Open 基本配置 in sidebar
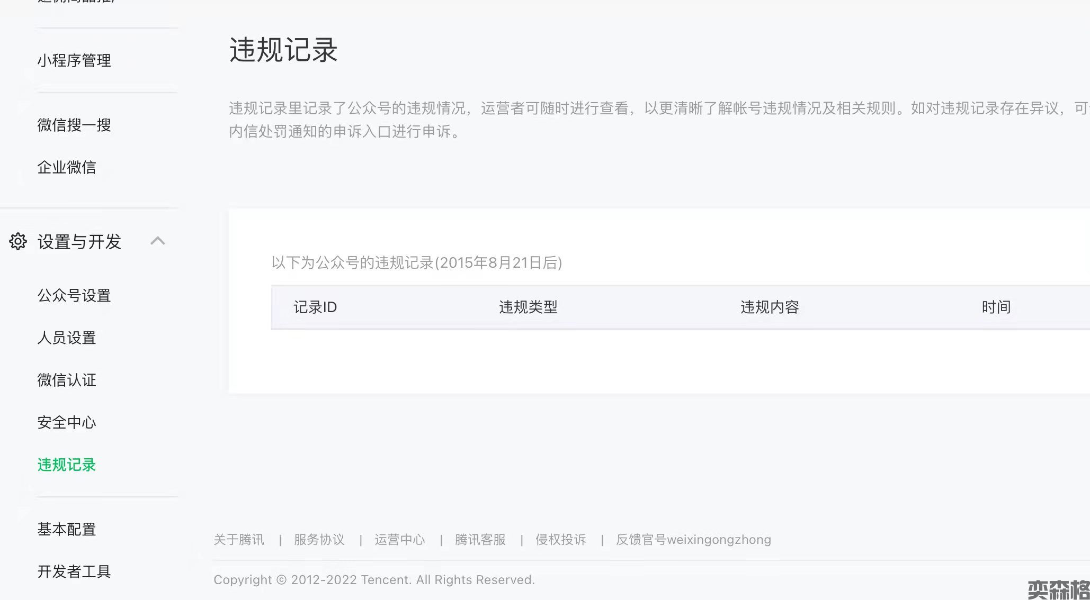The image size is (1090, 600). pos(67,529)
